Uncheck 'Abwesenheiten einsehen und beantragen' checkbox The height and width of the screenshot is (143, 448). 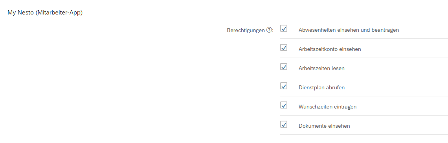tap(284, 29)
